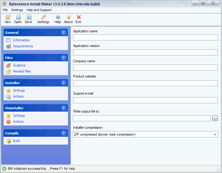Open Uninstaller Actions link
222x173 pixels.
coord(18,122)
